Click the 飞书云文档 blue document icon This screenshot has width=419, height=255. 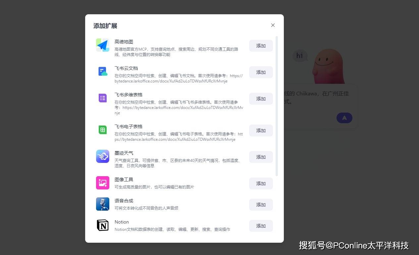tap(103, 72)
